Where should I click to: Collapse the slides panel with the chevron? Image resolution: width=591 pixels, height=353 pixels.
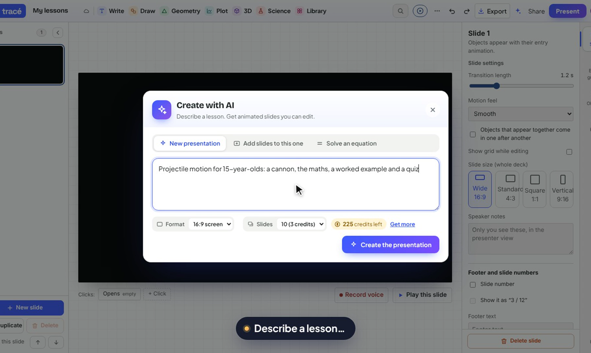pos(58,33)
